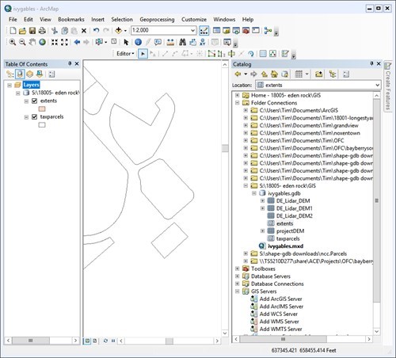This screenshot has height=358, width=396.
Task: Click Switch to Layout View button
Action: (94, 341)
